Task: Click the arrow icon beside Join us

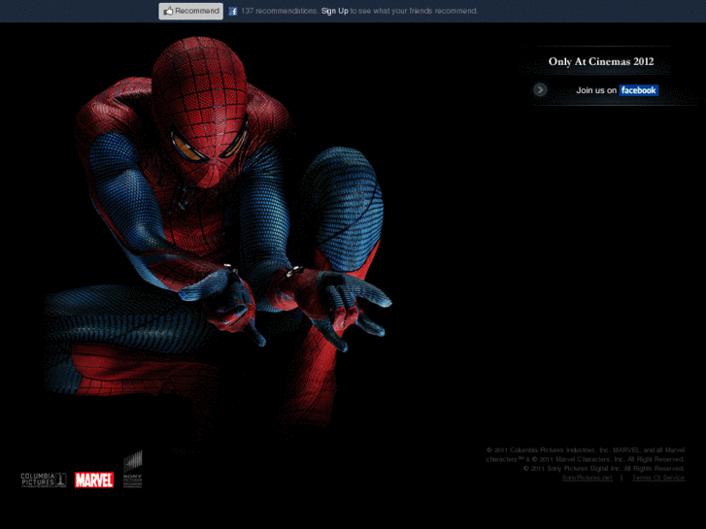Action: tap(540, 90)
